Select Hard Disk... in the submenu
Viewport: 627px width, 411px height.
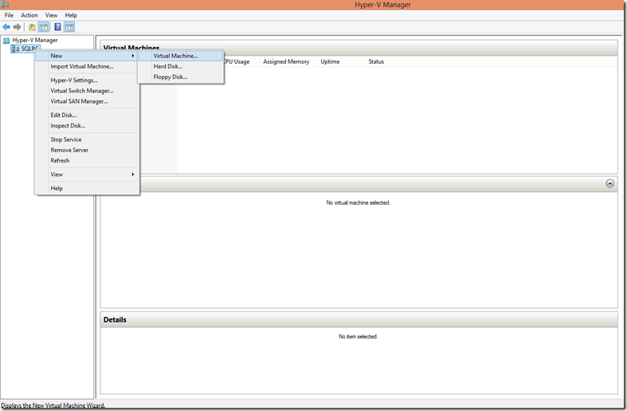tap(168, 66)
